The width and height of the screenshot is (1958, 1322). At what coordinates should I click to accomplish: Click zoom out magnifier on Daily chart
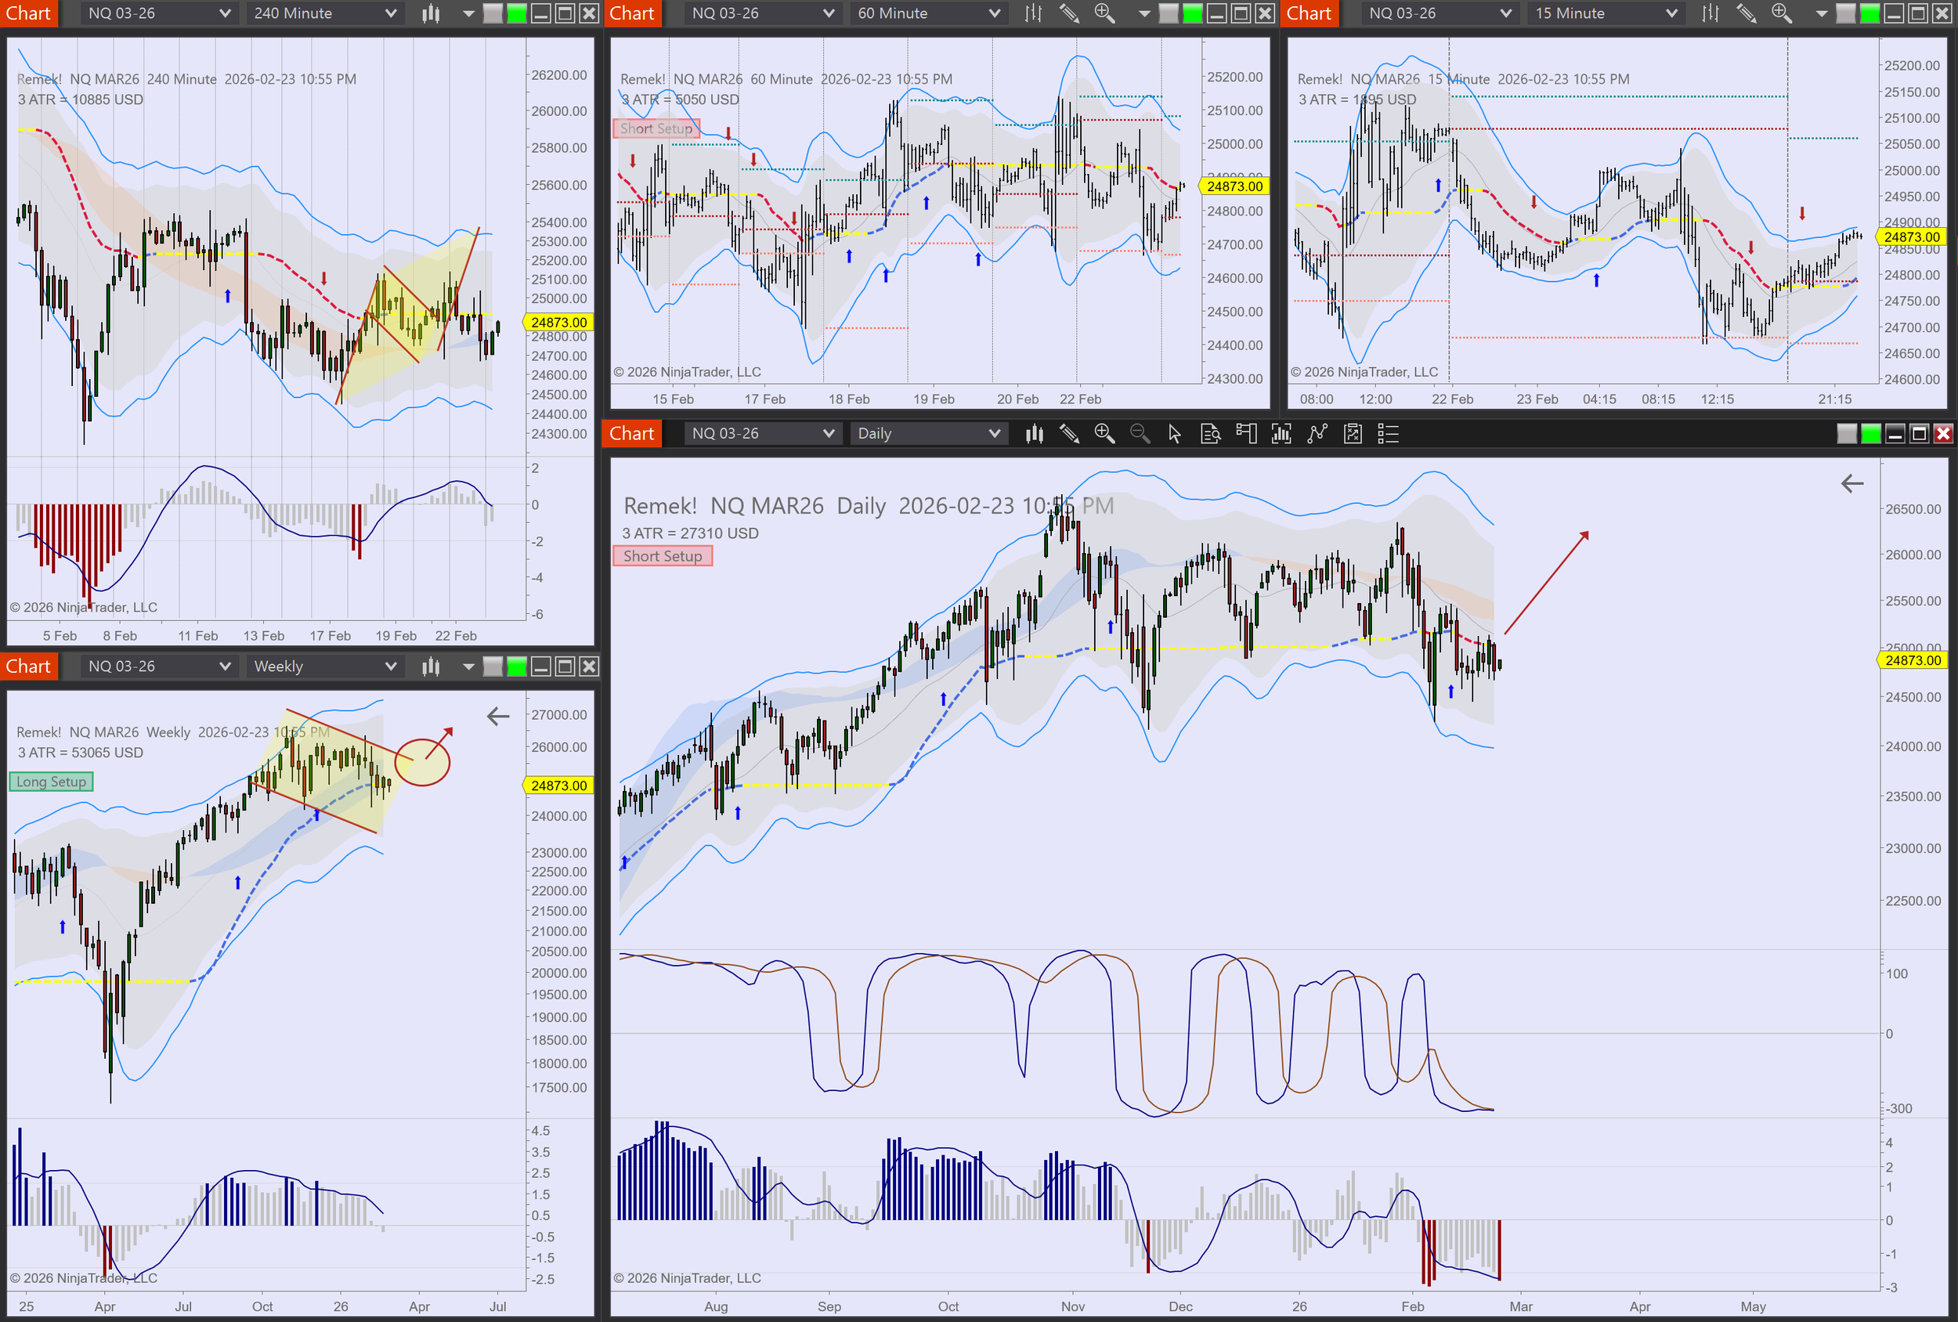(1139, 434)
